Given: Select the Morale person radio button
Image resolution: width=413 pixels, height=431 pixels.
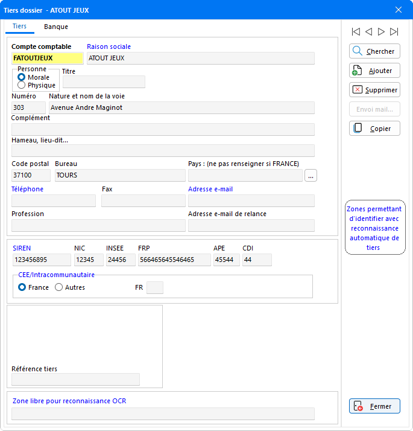Looking at the screenshot, I should point(22,77).
